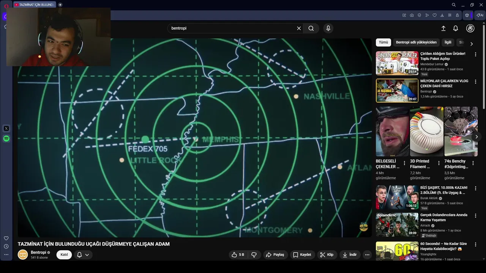Open the 3D Printed Filament short thumbnail

pos(426,131)
